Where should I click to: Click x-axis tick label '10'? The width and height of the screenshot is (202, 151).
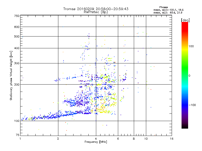tap(146, 139)
